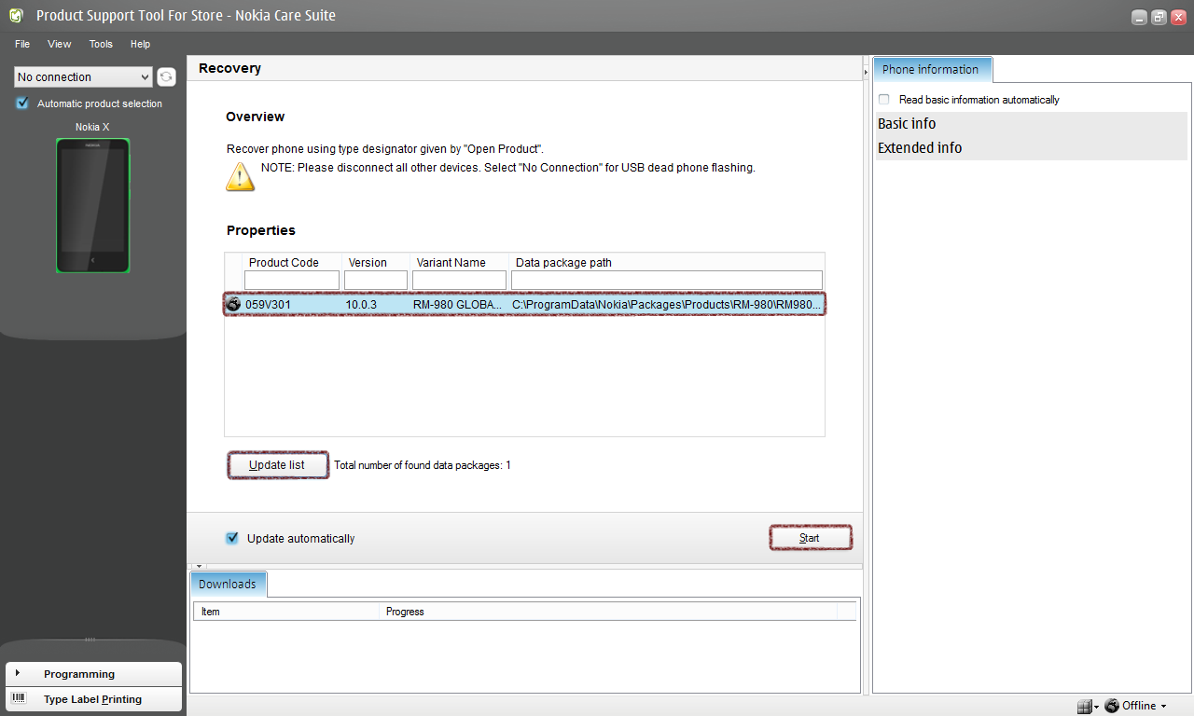Disable the Update automatically checkbox
1194x716 pixels.
coord(232,538)
